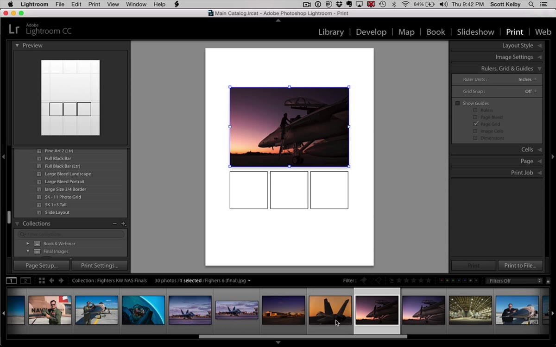Click the second window display button labeled 2
The image size is (556, 347).
point(26,280)
